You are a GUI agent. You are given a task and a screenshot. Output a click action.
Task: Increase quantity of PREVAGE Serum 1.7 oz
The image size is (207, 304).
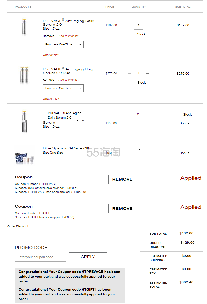click(x=148, y=25)
